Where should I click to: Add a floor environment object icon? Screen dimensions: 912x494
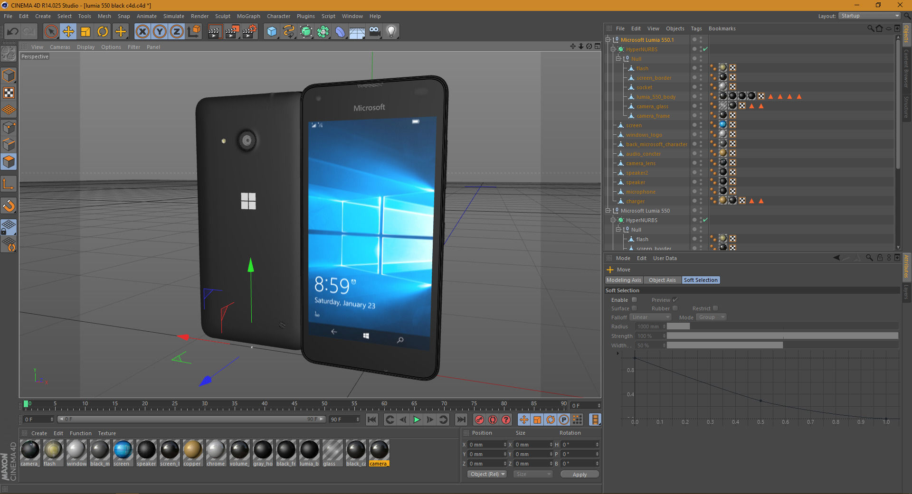coord(357,32)
